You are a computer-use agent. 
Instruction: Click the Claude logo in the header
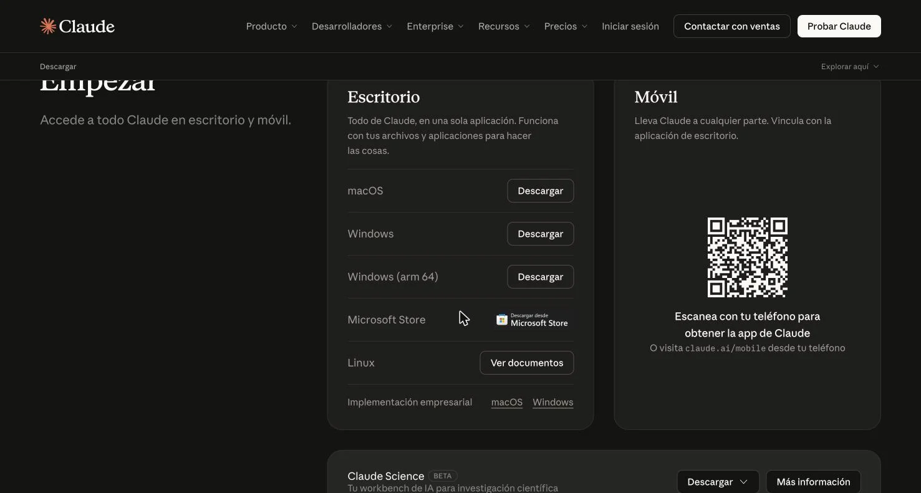click(x=77, y=26)
